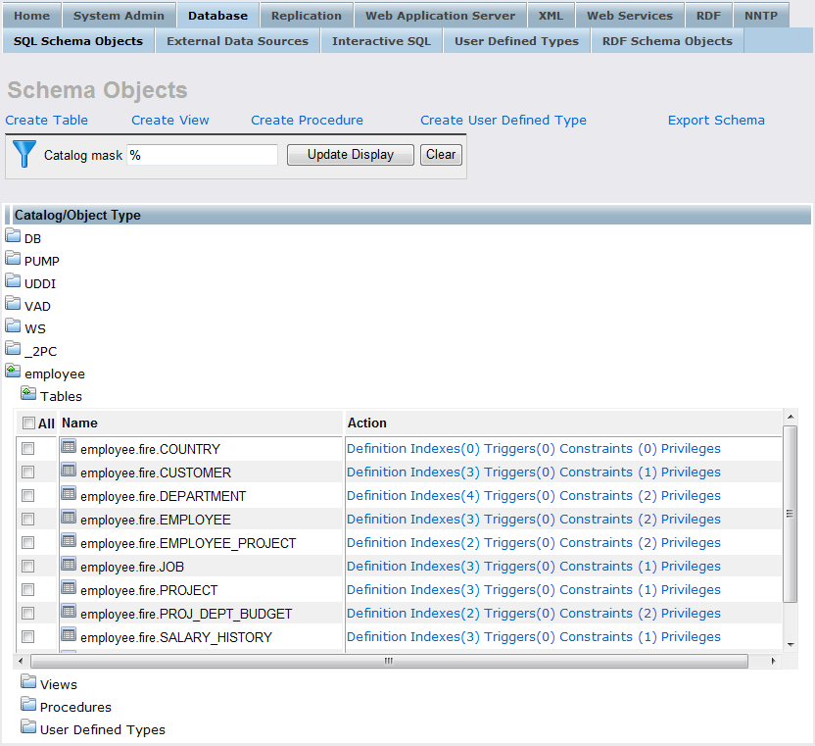This screenshot has width=815, height=746.
Task: Click the DB catalog folder icon
Action: [x=13, y=236]
